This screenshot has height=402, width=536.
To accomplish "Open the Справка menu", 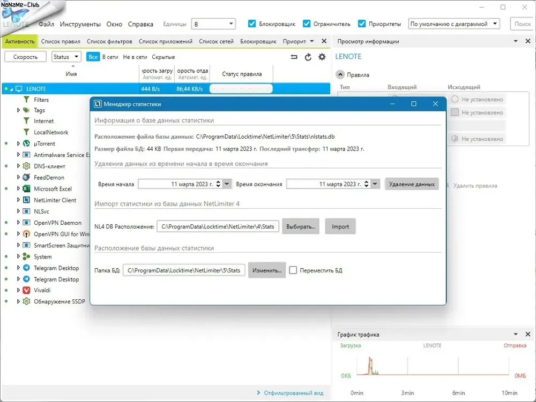I will point(140,24).
